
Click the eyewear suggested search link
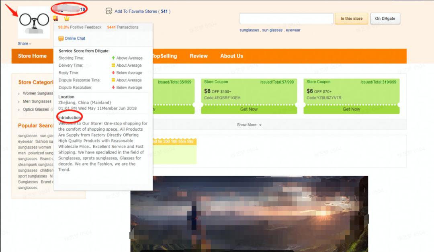pos(293,30)
